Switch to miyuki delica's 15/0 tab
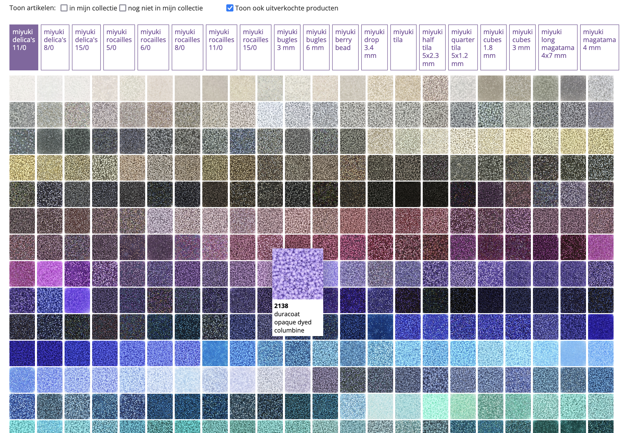Image resolution: width=623 pixels, height=433 pixels. (86, 47)
